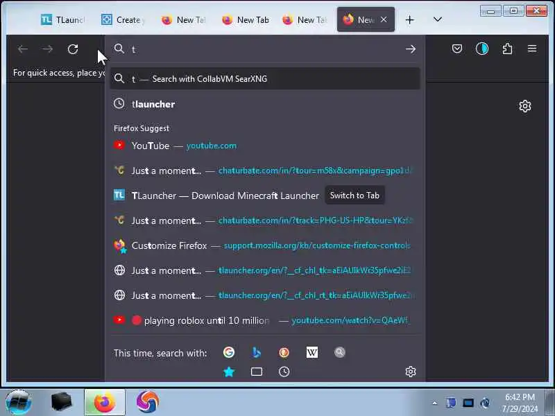The image size is (555, 416).
Task: Search this time with DuckDuckGo
Action: coord(284,352)
